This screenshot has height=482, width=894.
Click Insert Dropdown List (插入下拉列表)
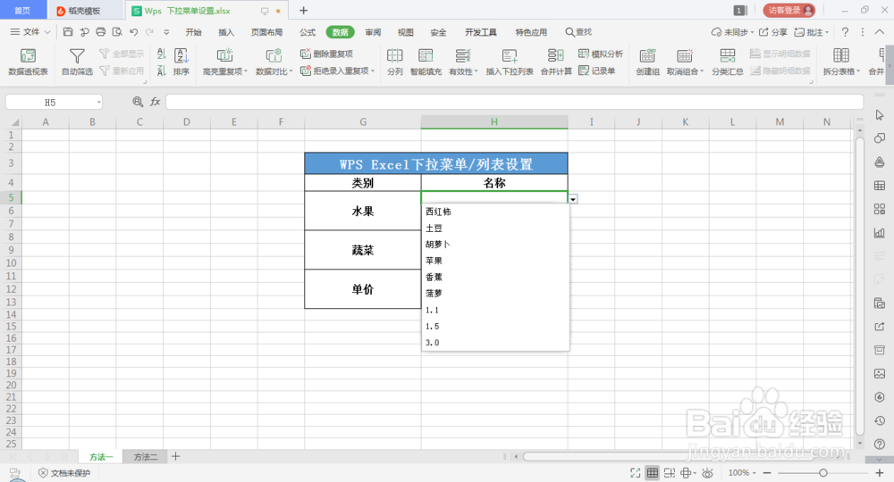[510, 62]
